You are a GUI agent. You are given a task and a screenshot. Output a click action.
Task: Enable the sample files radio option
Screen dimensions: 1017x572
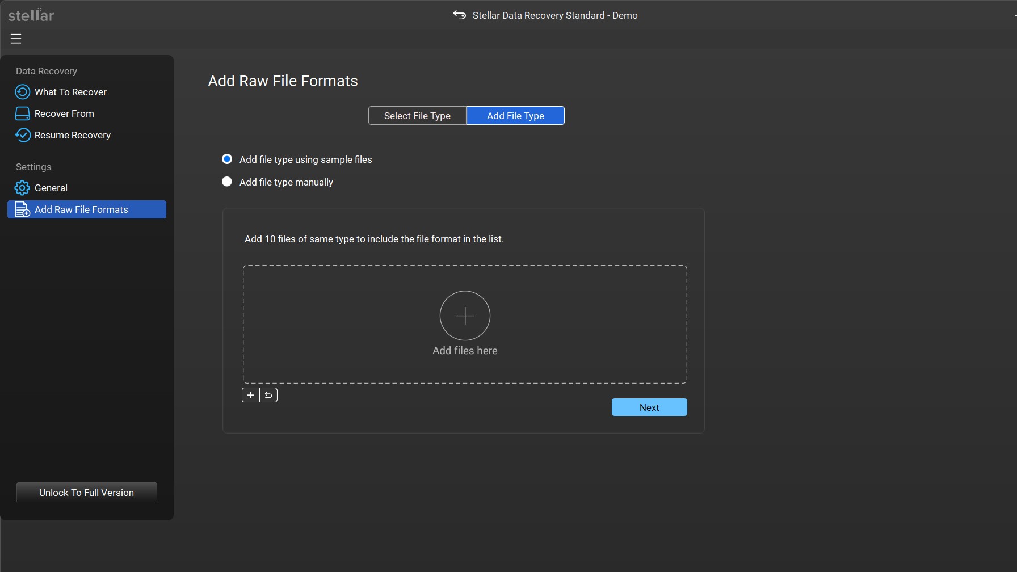pyautogui.click(x=226, y=159)
